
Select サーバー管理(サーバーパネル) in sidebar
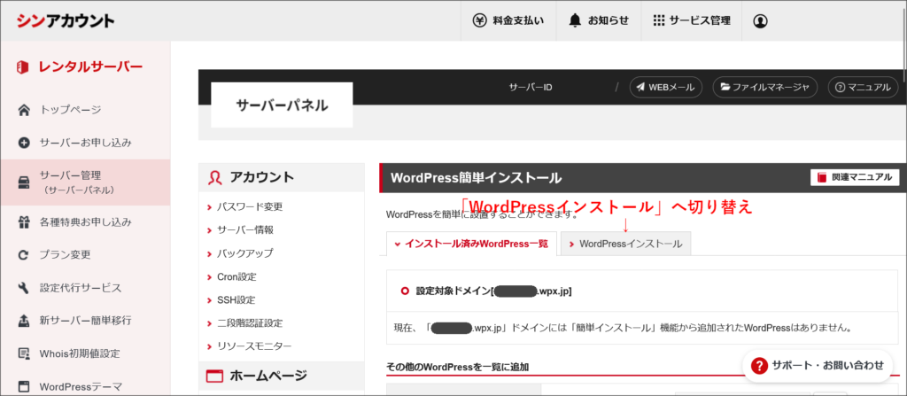(85, 182)
